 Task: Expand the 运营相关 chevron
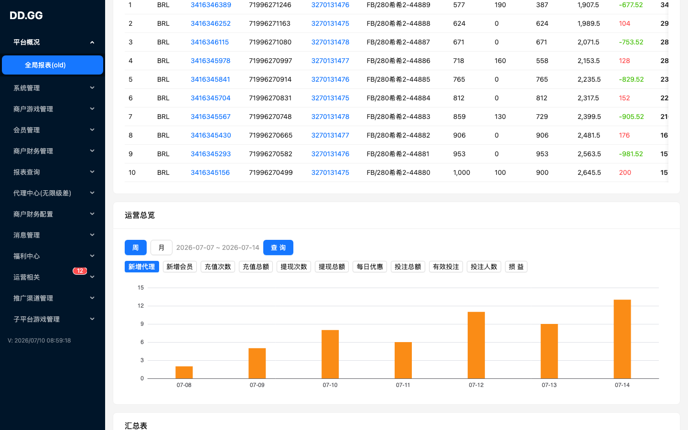pyautogui.click(x=92, y=277)
